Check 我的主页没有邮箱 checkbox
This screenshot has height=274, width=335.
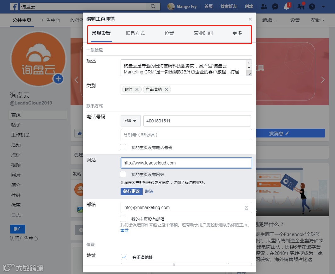pos(123,219)
